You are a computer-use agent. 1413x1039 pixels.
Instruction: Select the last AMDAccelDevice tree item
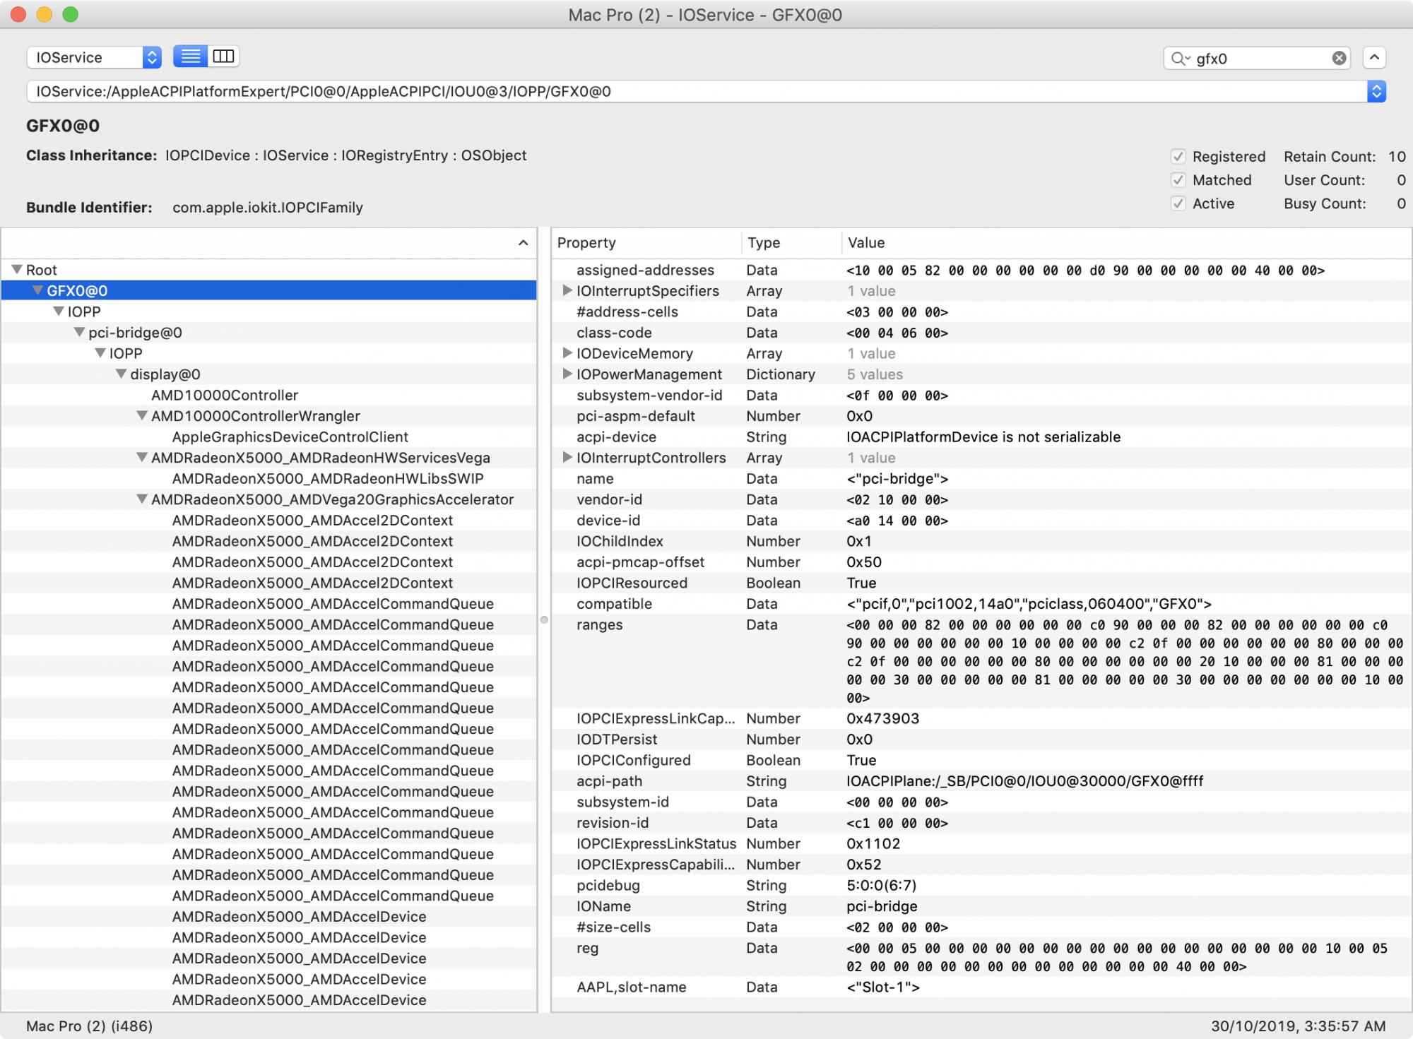point(300,999)
